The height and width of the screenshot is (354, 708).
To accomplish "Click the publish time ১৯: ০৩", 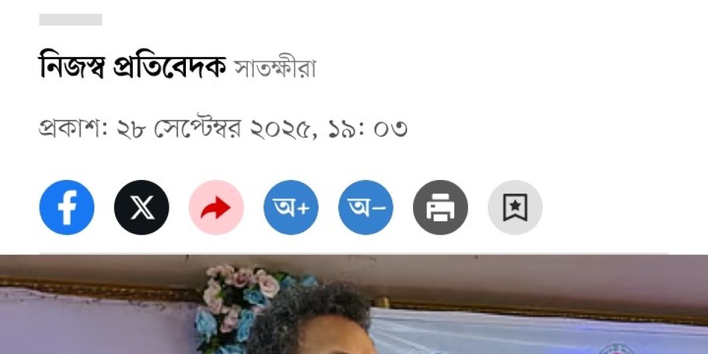I will pos(367,127).
